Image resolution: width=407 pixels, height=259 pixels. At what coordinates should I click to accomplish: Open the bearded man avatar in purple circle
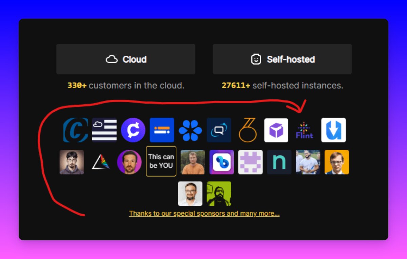pos(129,162)
